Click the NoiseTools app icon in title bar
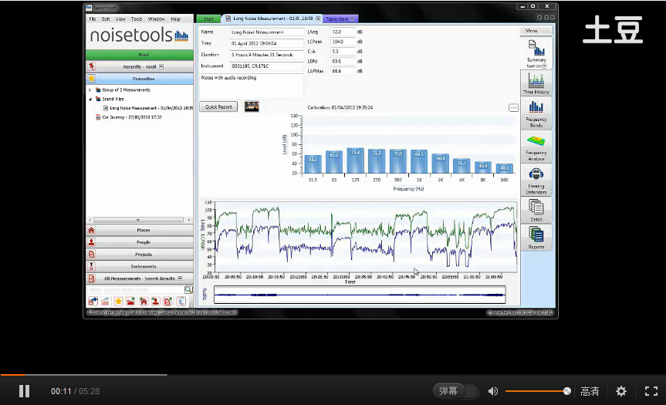This screenshot has height=405, width=666. 88,8
